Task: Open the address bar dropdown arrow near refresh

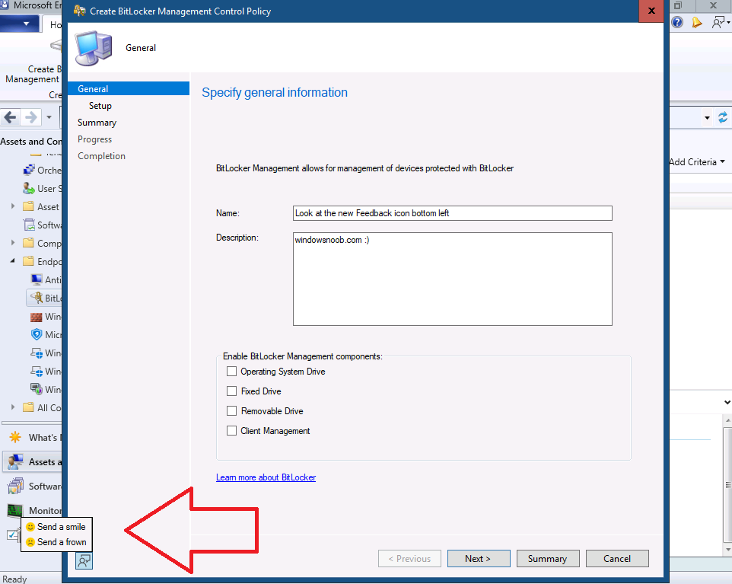Action: [707, 118]
